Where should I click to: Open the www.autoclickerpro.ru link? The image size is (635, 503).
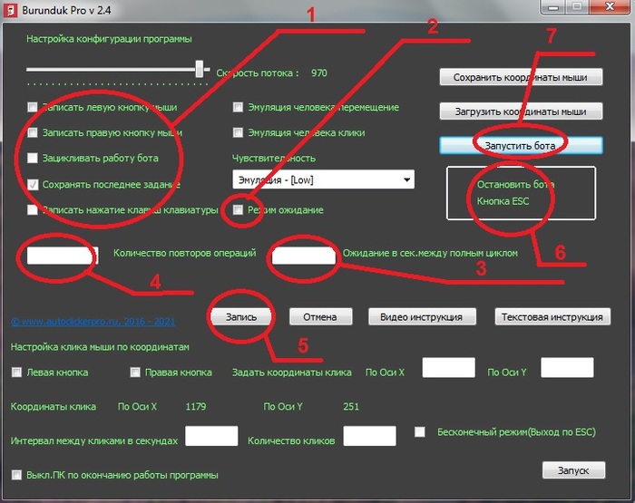93,322
